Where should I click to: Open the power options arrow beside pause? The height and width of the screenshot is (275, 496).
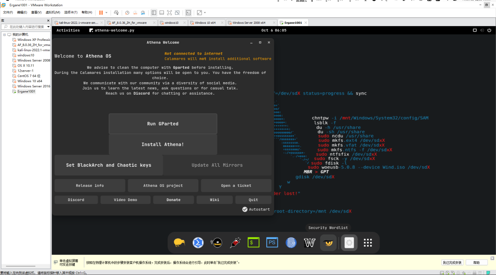click(x=106, y=13)
